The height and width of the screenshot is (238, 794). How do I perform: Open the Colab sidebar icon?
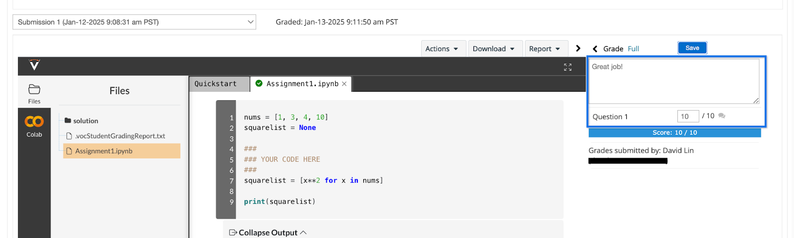pos(34,126)
